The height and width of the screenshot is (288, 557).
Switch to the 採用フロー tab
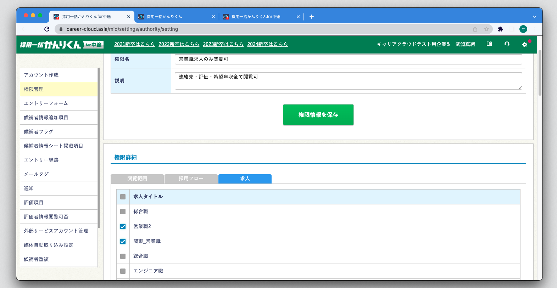click(191, 179)
